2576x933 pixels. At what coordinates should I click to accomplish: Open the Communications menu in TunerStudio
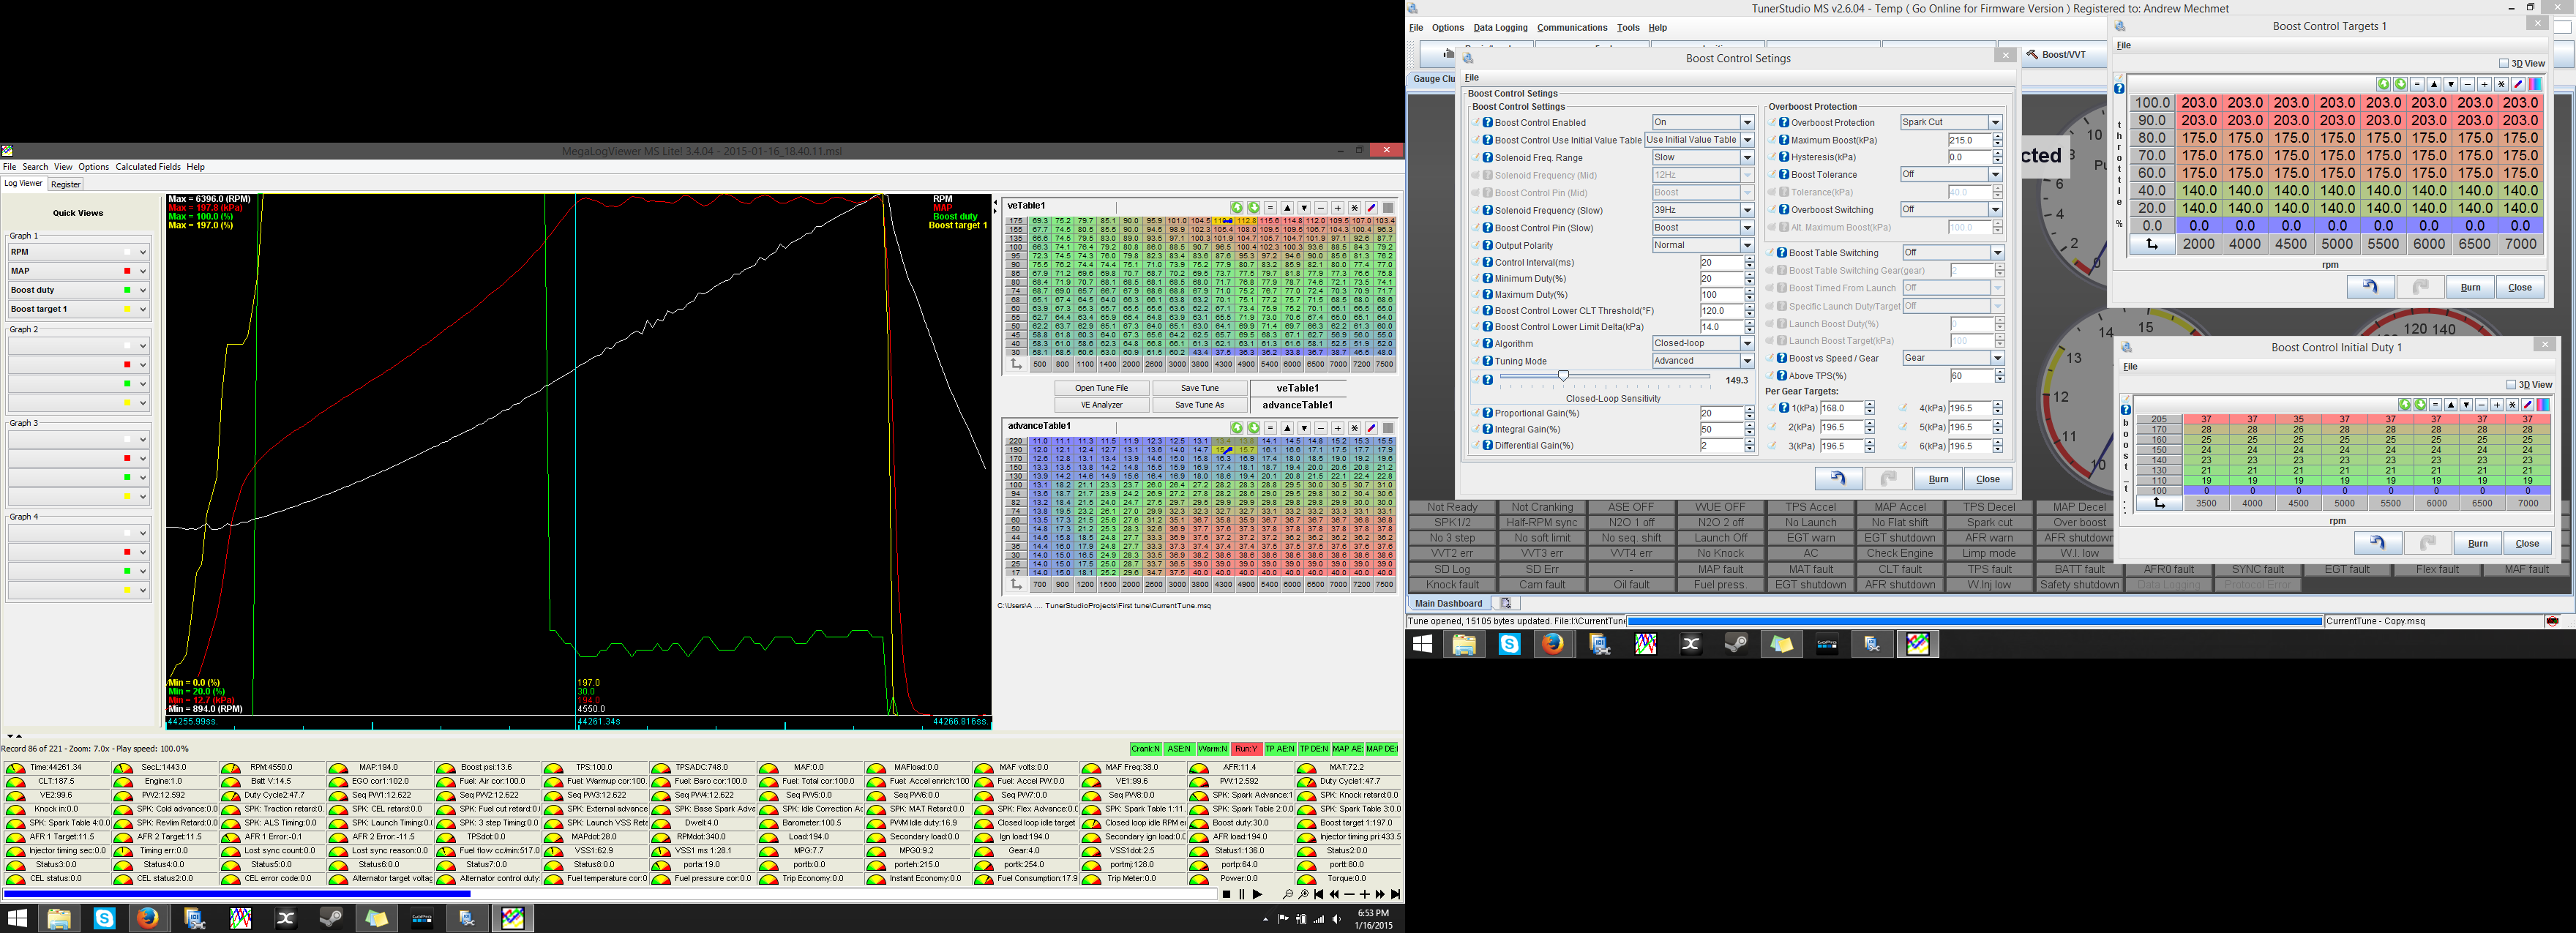[x=1572, y=27]
